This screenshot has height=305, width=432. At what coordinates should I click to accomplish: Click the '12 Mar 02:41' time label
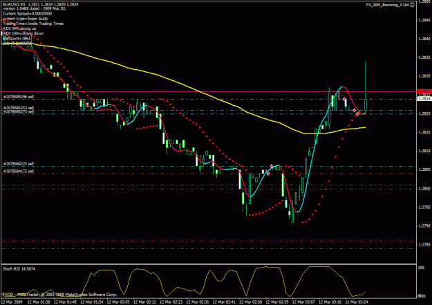click(x=224, y=302)
